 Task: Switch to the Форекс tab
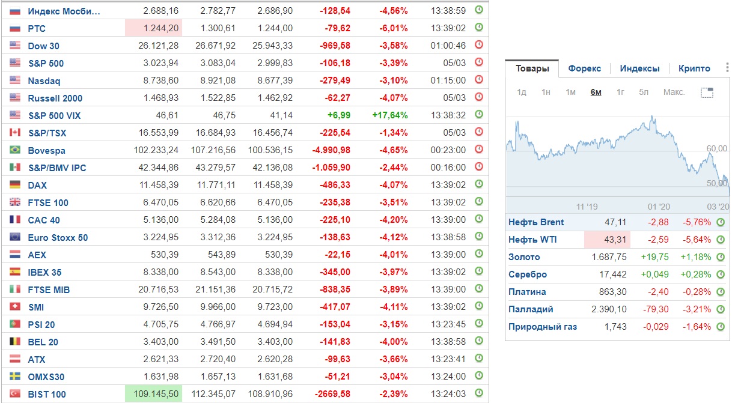point(584,68)
